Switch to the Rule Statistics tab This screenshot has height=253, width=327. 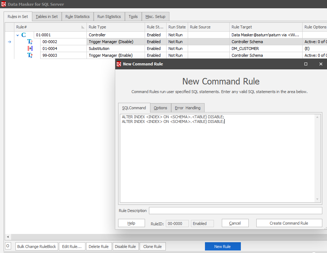pyautogui.click(x=78, y=17)
